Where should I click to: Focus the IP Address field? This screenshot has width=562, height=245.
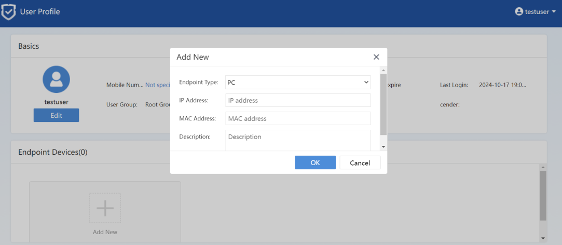pos(298,100)
